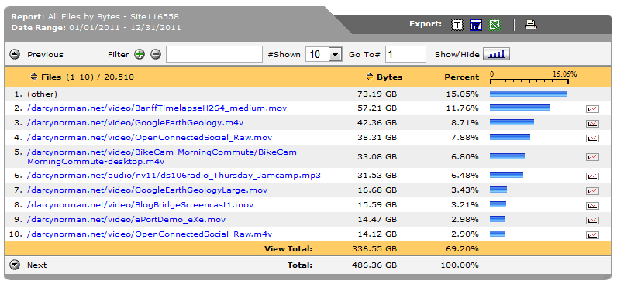617x284 pixels.
Task: Toggle Show/Hide bar graph icon
Action: [496, 54]
